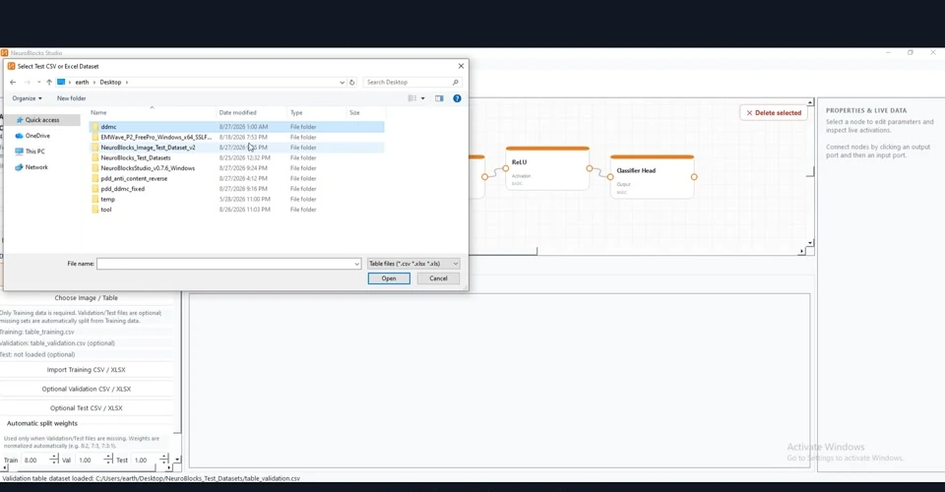The width and height of the screenshot is (945, 492).
Task: Open the Table files type dropdown
Action: [413, 263]
